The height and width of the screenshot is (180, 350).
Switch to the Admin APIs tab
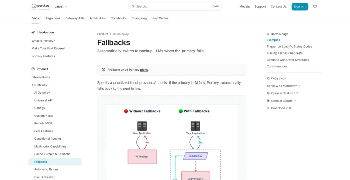pyautogui.click(x=97, y=18)
